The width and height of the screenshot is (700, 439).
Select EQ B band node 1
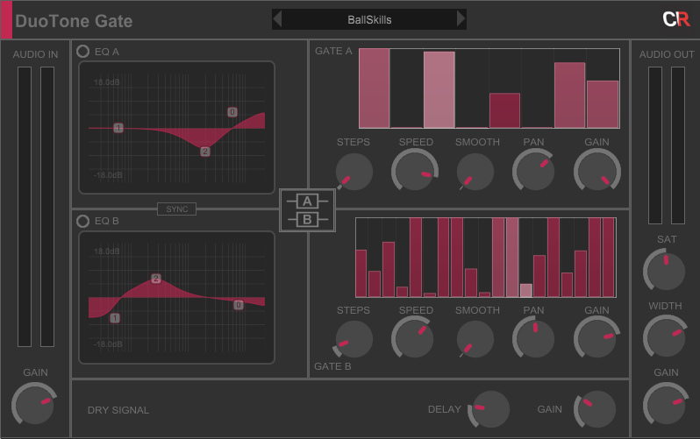coord(115,318)
